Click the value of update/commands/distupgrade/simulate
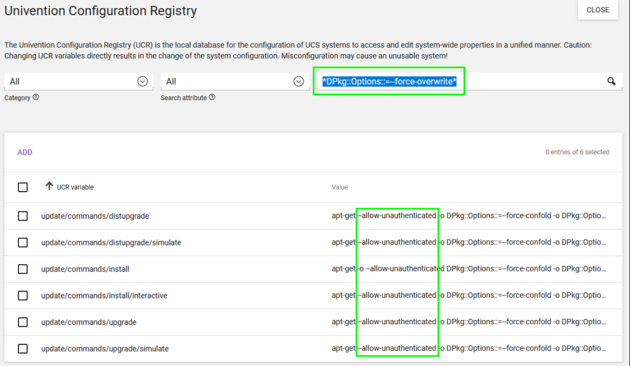Viewport: 630px width, 366px height. (469, 242)
